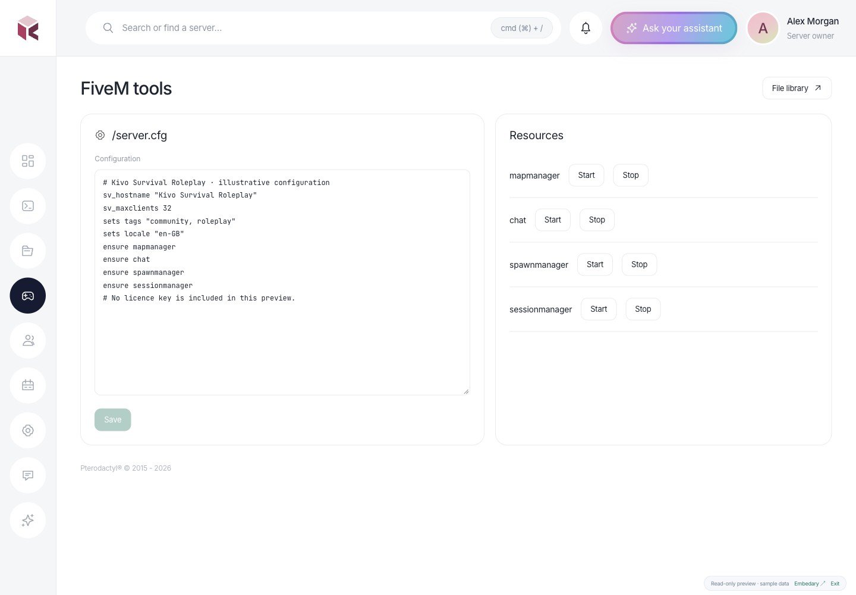Open the console terminal icon in sidebar

[28, 206]
